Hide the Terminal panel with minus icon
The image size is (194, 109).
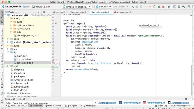[190, 99]
